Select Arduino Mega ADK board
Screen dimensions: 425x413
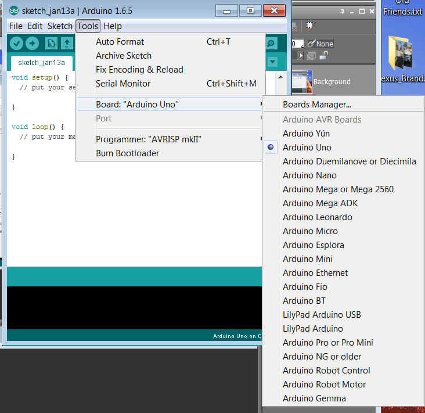point(343,203)
